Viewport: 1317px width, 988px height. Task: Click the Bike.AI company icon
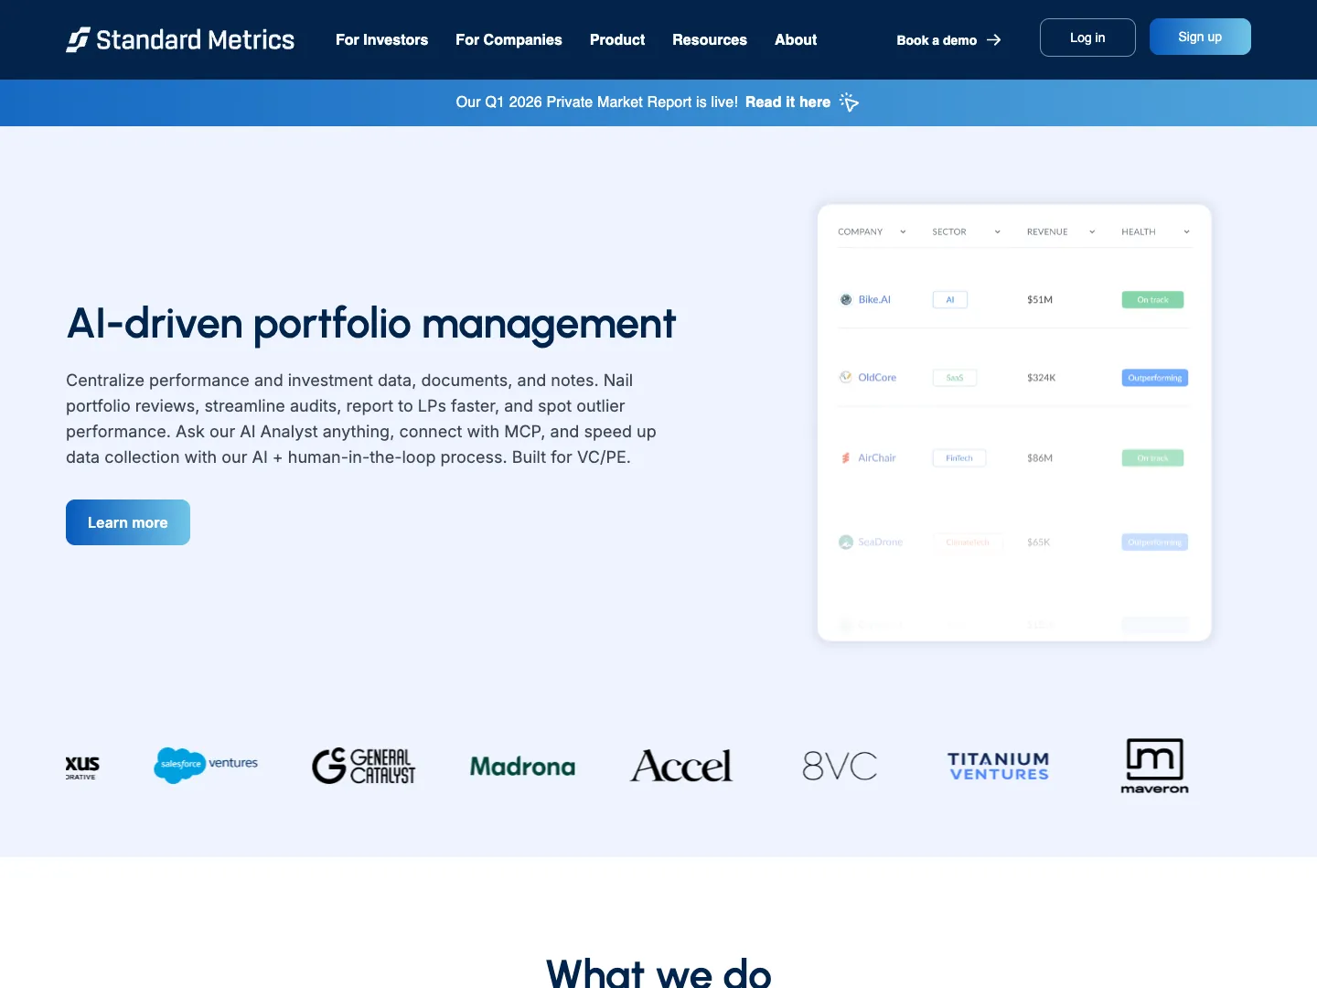[846, 299]
